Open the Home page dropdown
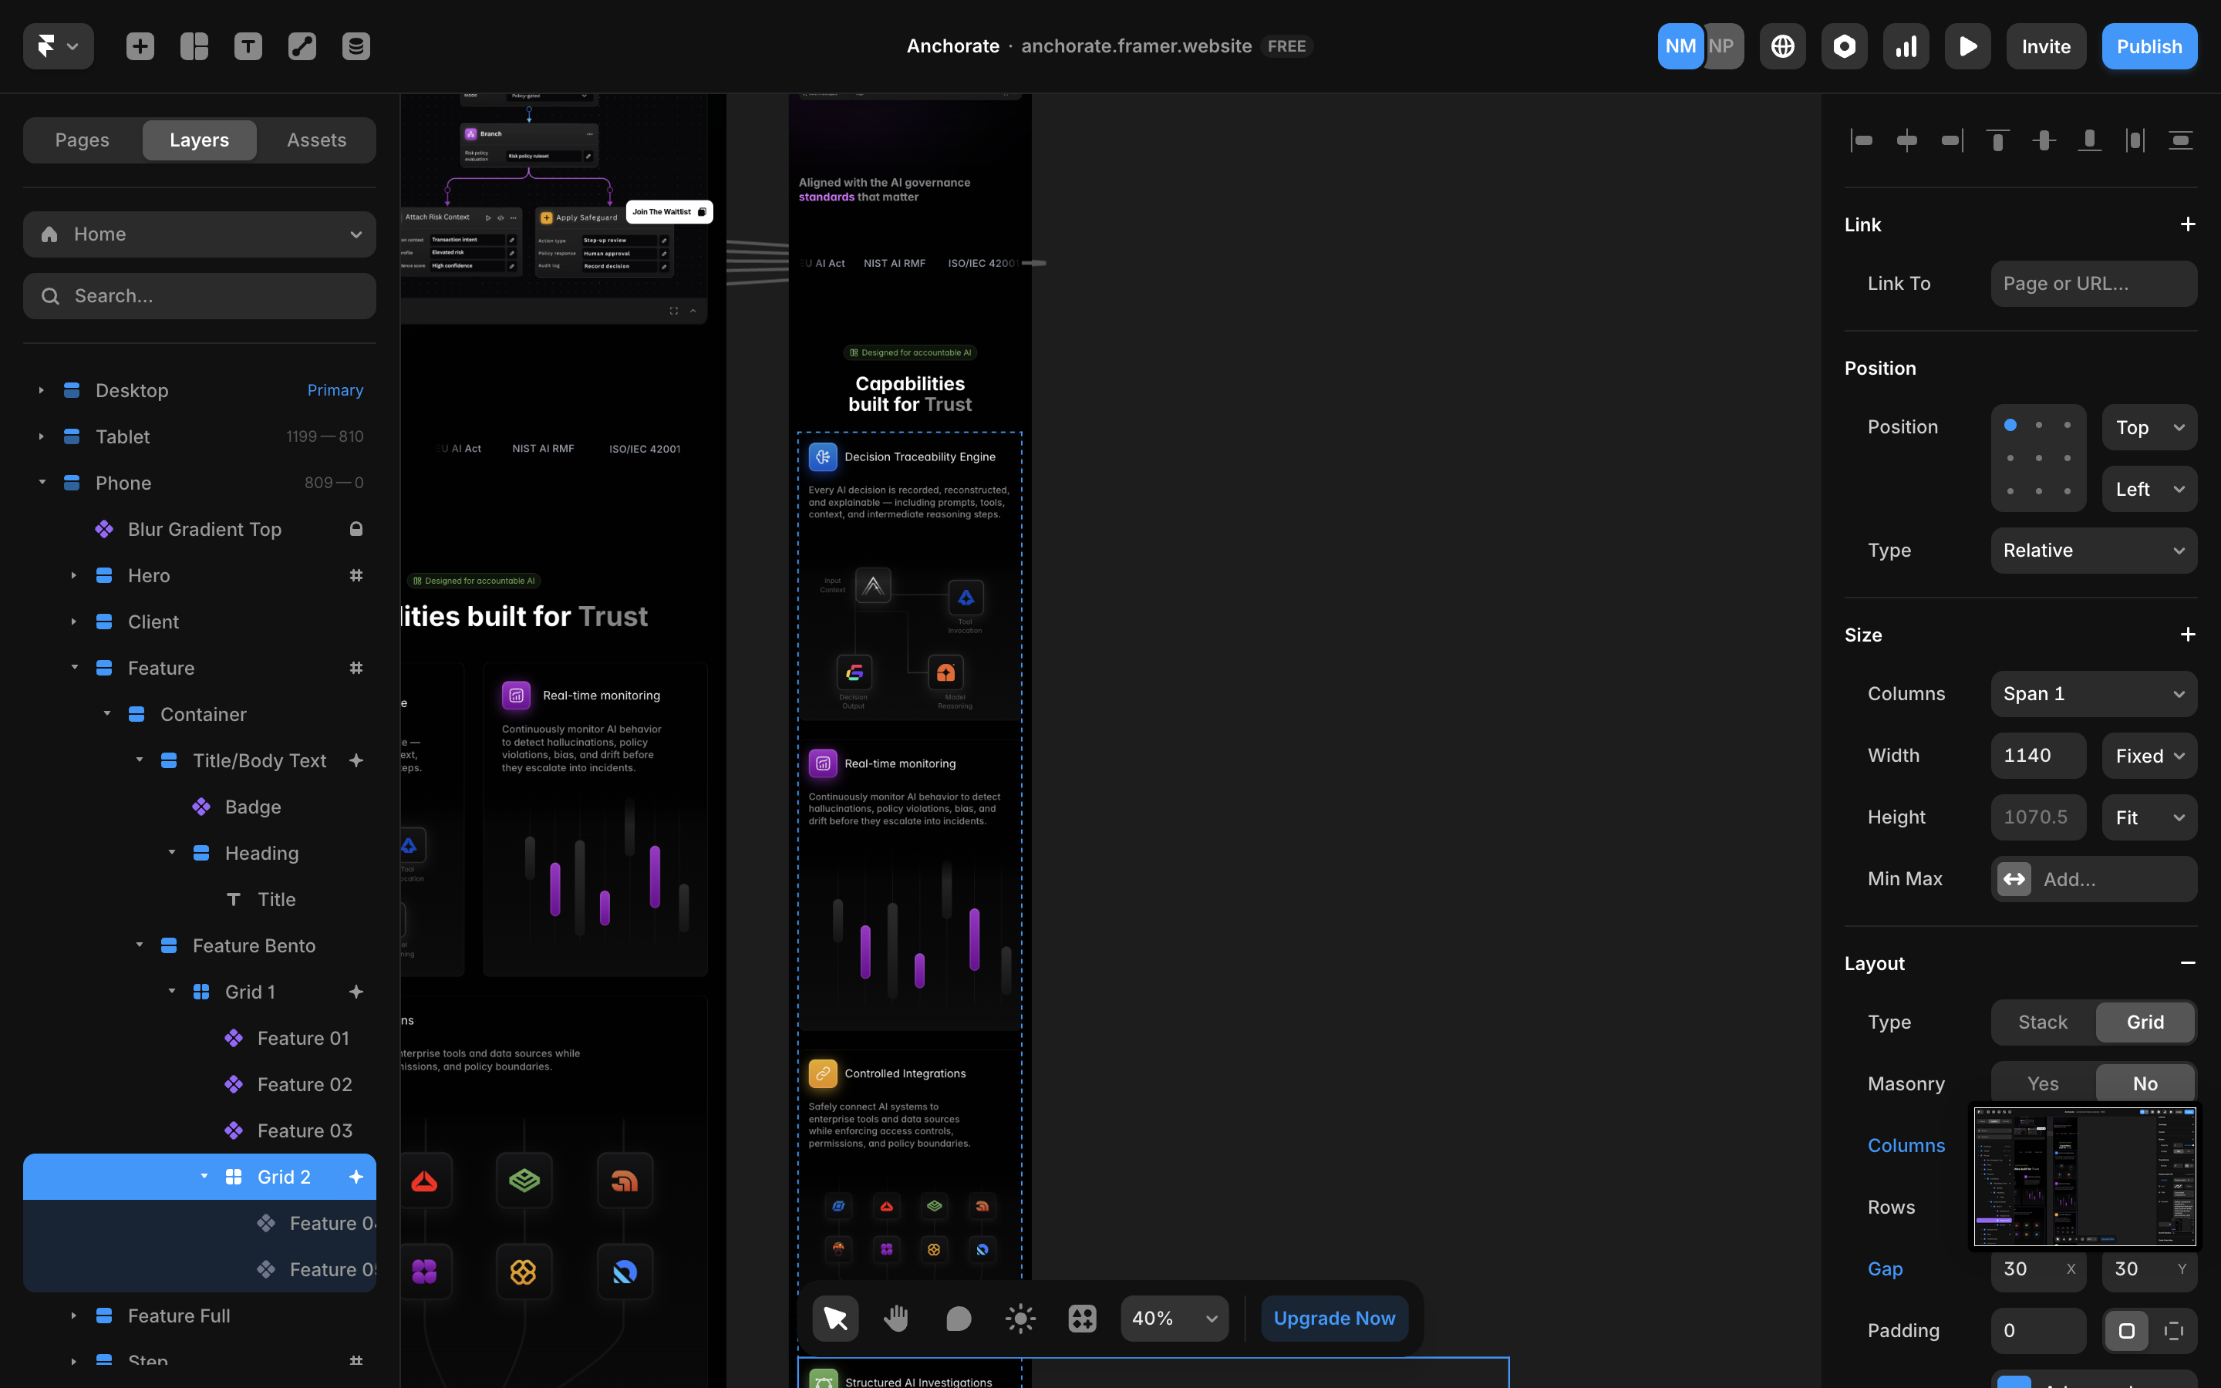 point(356,234)
